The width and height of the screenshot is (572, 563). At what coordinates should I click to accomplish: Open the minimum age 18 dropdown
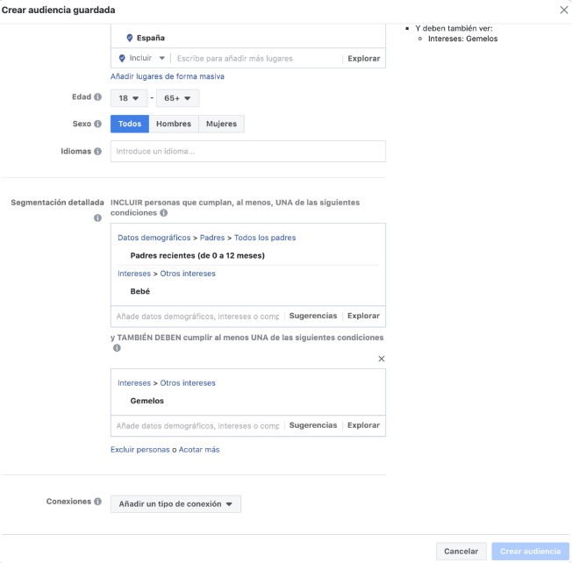pyautogui.click(x=129, y=98)
